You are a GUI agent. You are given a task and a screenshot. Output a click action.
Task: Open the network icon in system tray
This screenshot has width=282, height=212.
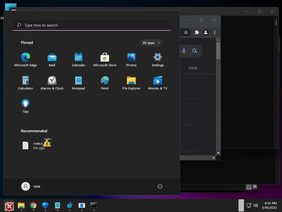click(x=249, y=205)
